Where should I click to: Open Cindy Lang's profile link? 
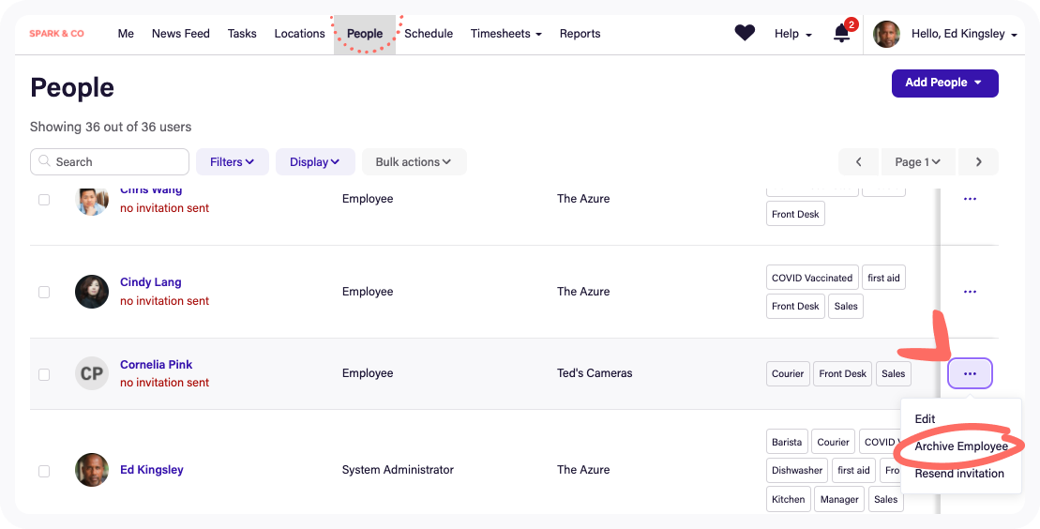point(150,282)
